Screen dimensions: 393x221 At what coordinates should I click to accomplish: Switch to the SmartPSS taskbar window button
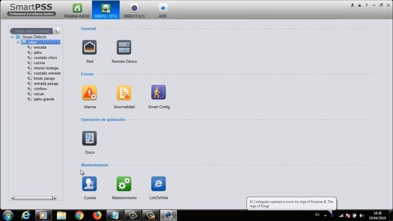click(168, 215)
